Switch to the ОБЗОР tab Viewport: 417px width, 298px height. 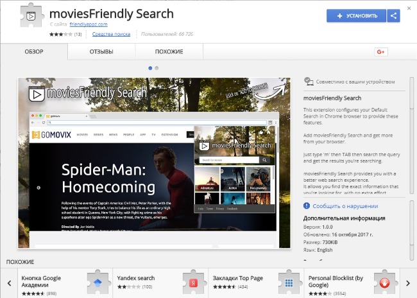pos(34,51)
